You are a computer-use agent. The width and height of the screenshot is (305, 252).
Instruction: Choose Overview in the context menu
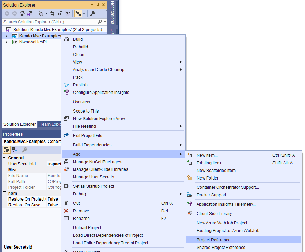pos(123,101)
